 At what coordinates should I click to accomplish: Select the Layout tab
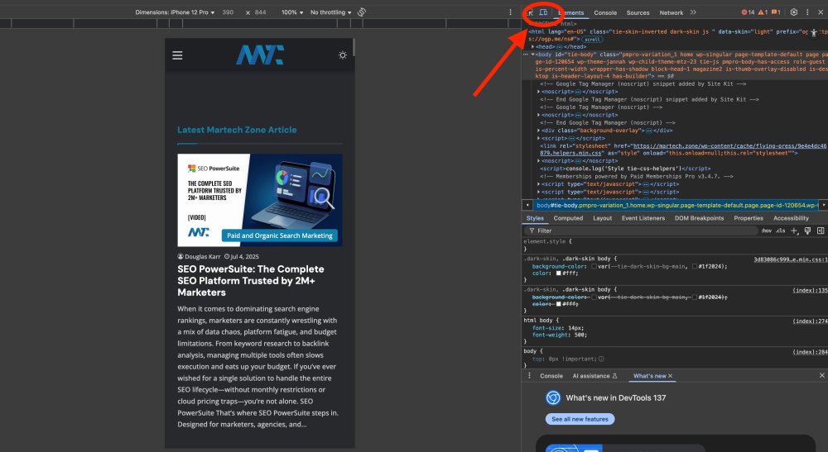[x=602, y=218]
